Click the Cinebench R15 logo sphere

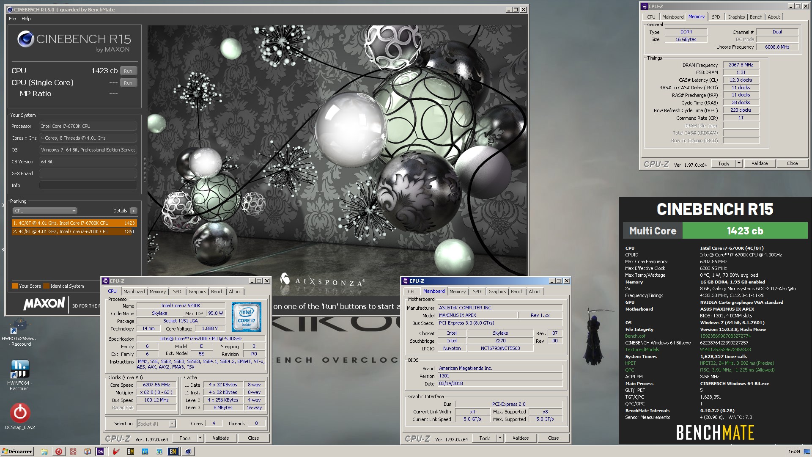25,39
